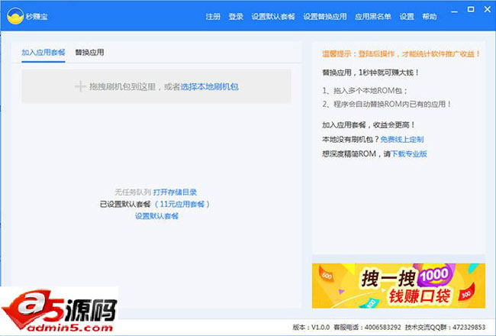Open the 搜一搜 钱赚口袋 banner ad

[398, 286]
